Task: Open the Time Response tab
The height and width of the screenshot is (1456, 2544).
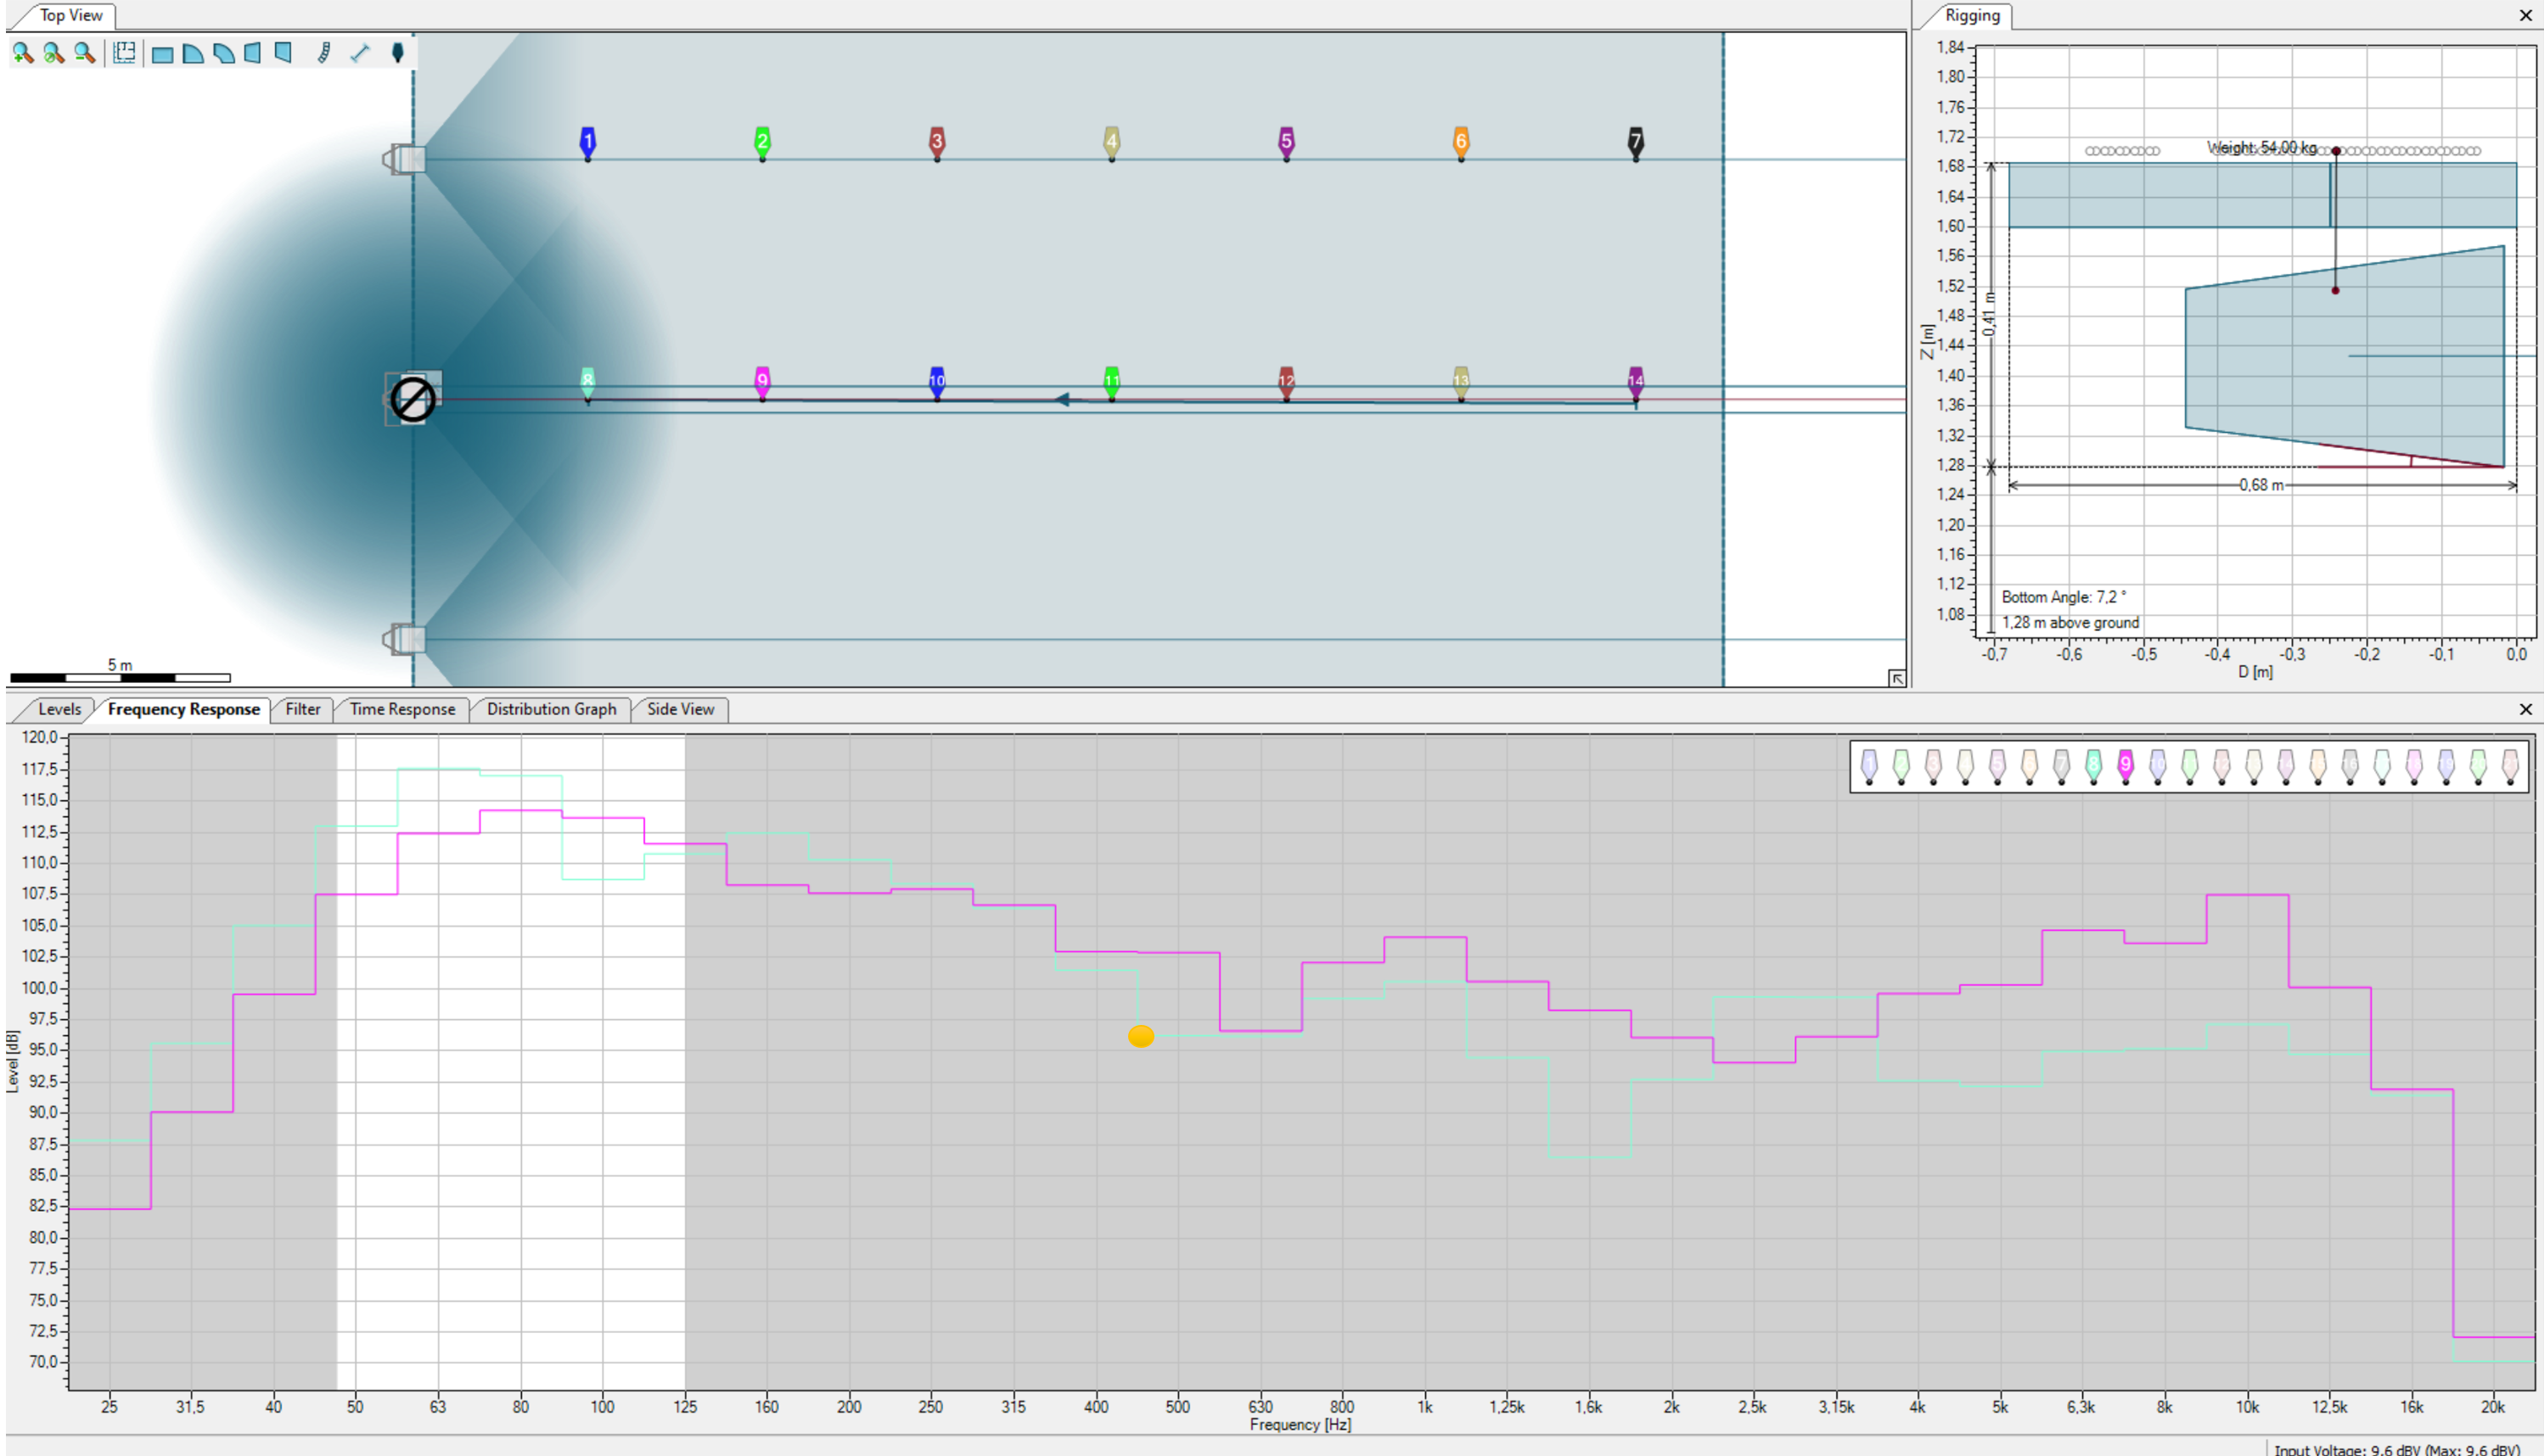Action: pos(402,709)
